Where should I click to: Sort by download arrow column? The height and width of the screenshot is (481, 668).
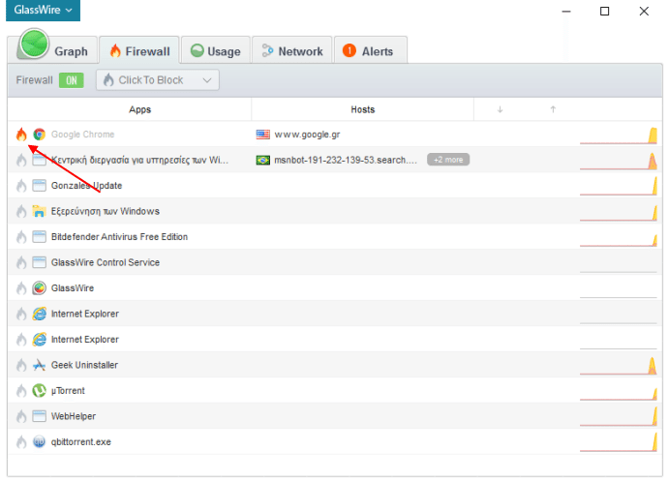(501, 109)
